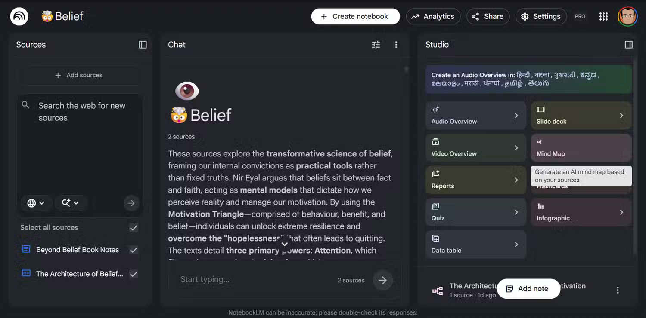Submit the chat message arrow

click(x=382, y=280)
